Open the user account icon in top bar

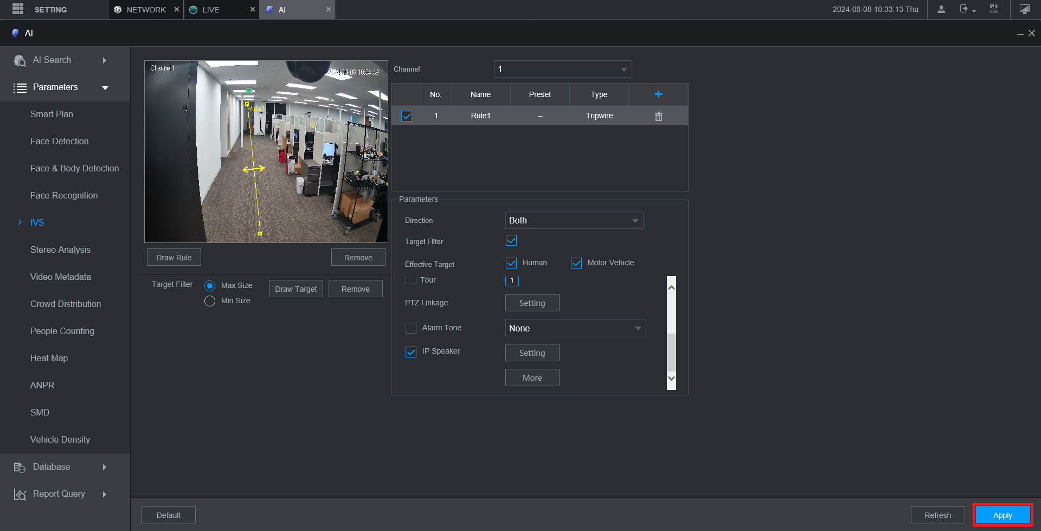click(x=941, y=9)
